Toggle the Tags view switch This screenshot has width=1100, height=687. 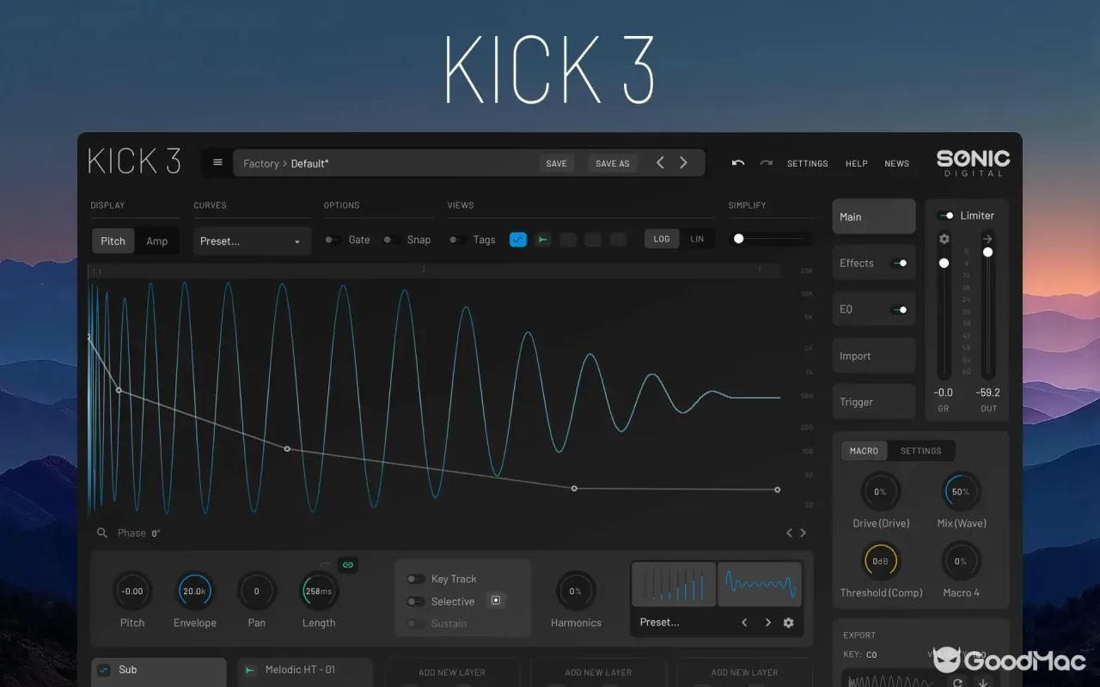point(457,240)
